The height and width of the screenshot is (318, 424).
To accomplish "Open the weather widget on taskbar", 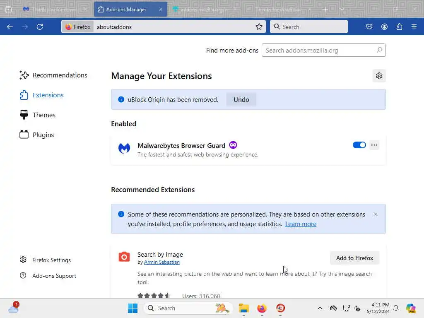I will coord(14,308).
